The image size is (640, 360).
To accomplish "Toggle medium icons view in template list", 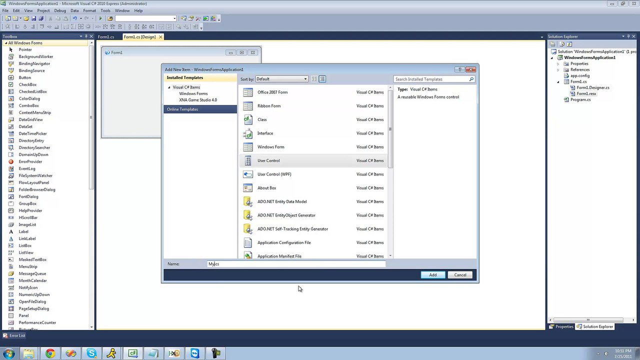I will [322, 79].
